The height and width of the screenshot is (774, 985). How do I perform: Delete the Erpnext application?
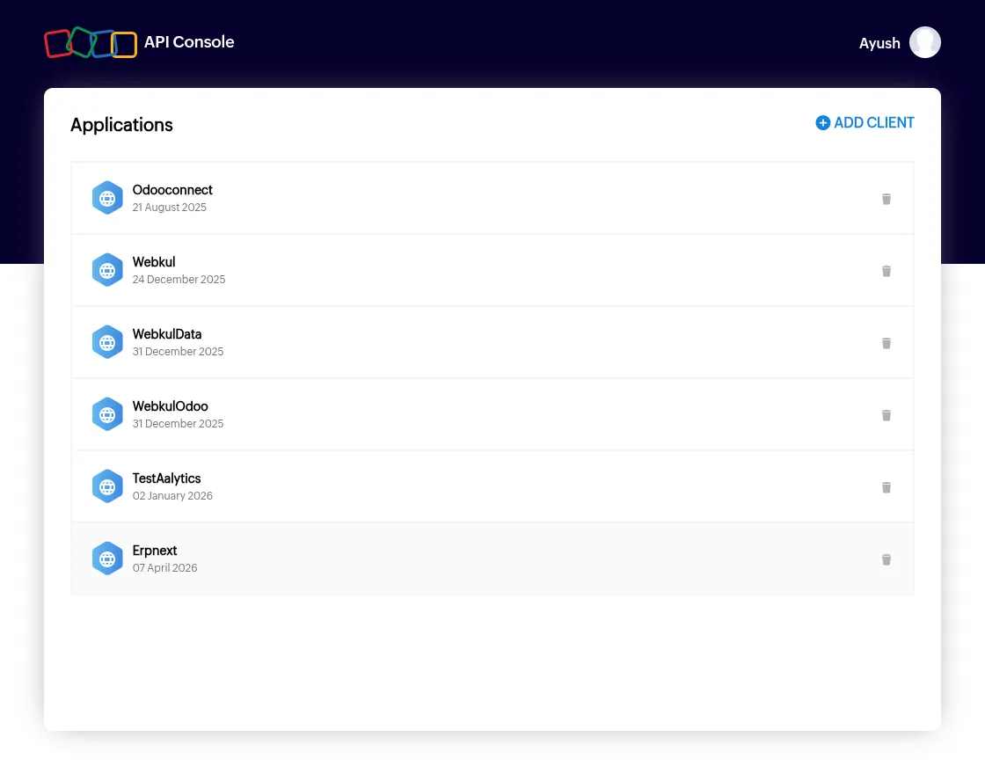886,559
